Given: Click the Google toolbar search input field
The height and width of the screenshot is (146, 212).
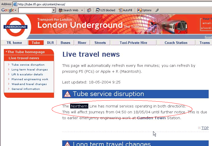Looking at the screenshot, I should click(35, 10).
